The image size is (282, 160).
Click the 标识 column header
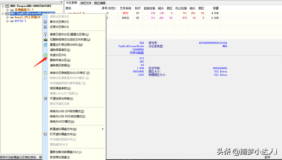(x=137, y=8)
